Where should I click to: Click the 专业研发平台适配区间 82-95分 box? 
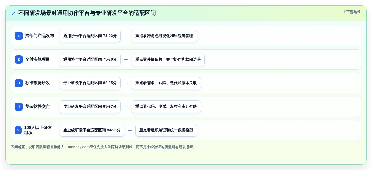[90, 83]
